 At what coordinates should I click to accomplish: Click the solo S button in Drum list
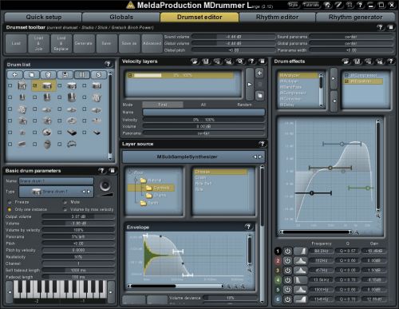tap(98, 75)
